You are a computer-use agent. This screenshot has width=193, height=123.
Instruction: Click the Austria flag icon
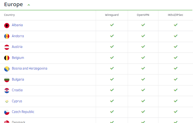click(7, 47)
